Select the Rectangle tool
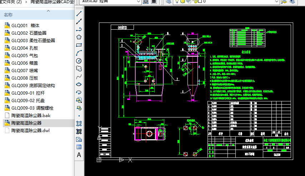This screenshot has width=305, height=176. [79, 45]
